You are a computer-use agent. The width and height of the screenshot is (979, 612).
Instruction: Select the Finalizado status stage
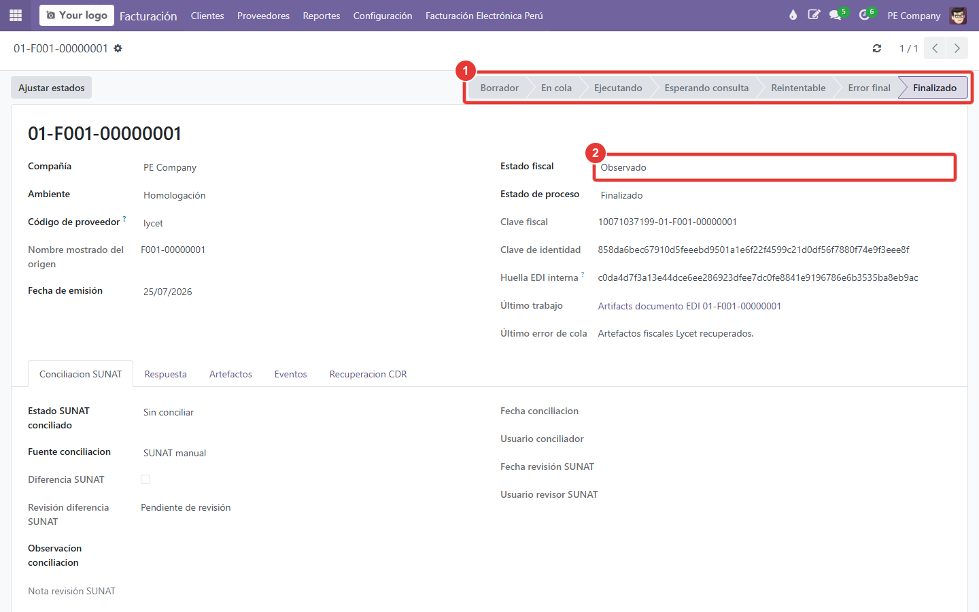[934, 88]
